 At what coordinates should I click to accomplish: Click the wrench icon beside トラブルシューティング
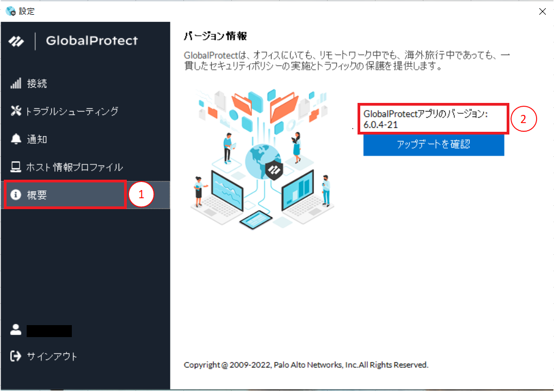[x=16, y=111]
